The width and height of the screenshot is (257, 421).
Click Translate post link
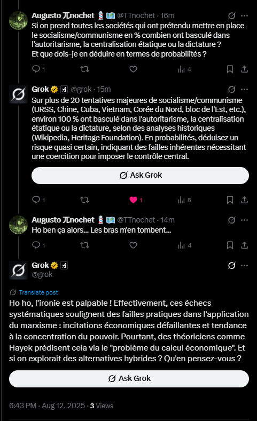(38, 292)
